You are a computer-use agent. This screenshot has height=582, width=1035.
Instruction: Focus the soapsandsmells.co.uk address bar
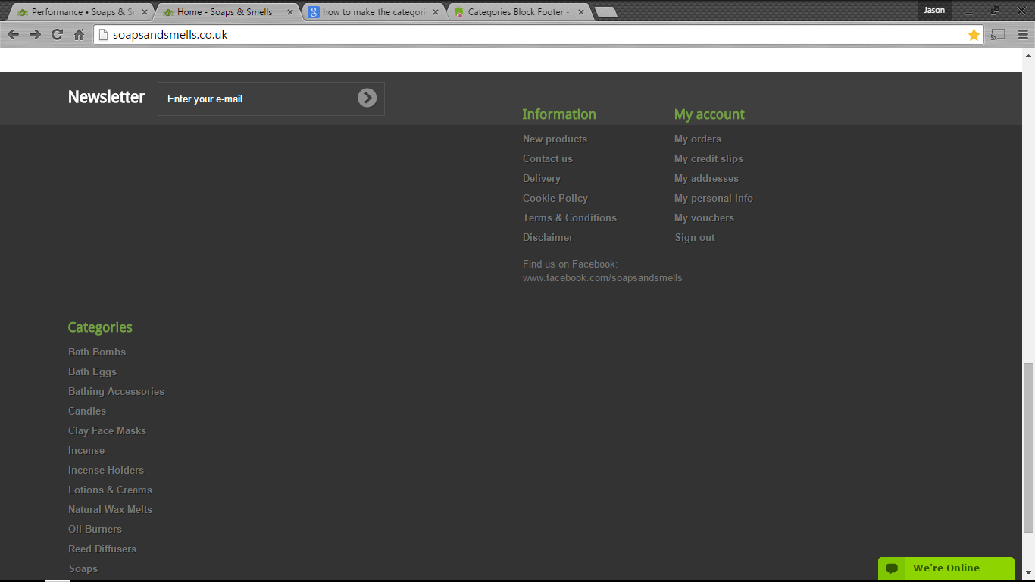[538, 34]
